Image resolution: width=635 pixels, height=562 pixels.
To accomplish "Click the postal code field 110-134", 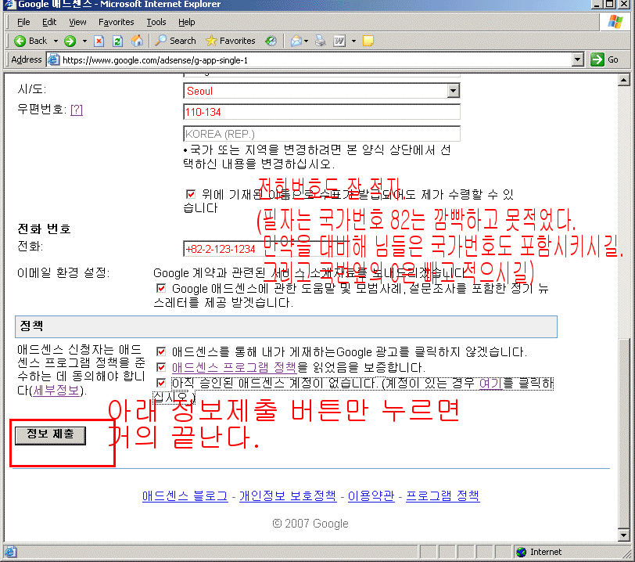I will click(x=322, y=112).
